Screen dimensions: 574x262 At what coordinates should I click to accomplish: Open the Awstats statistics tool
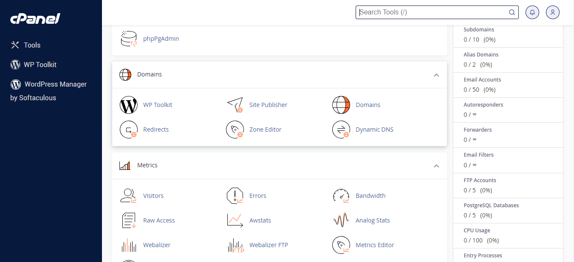click(x=260, y=220)
